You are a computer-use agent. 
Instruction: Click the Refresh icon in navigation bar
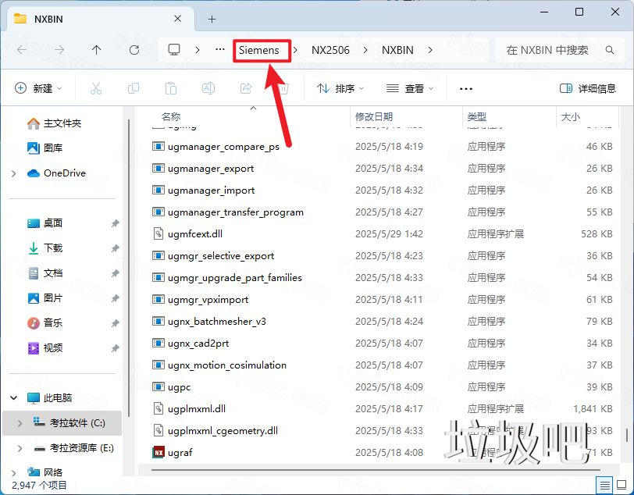pyautogui.click(x=134, y=50)
